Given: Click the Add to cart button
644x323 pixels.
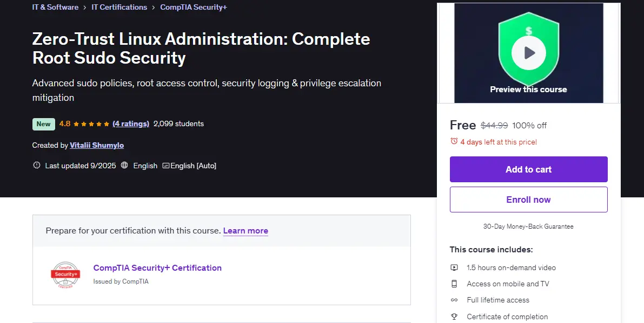Looking at the screenshot, I should 529,169.
